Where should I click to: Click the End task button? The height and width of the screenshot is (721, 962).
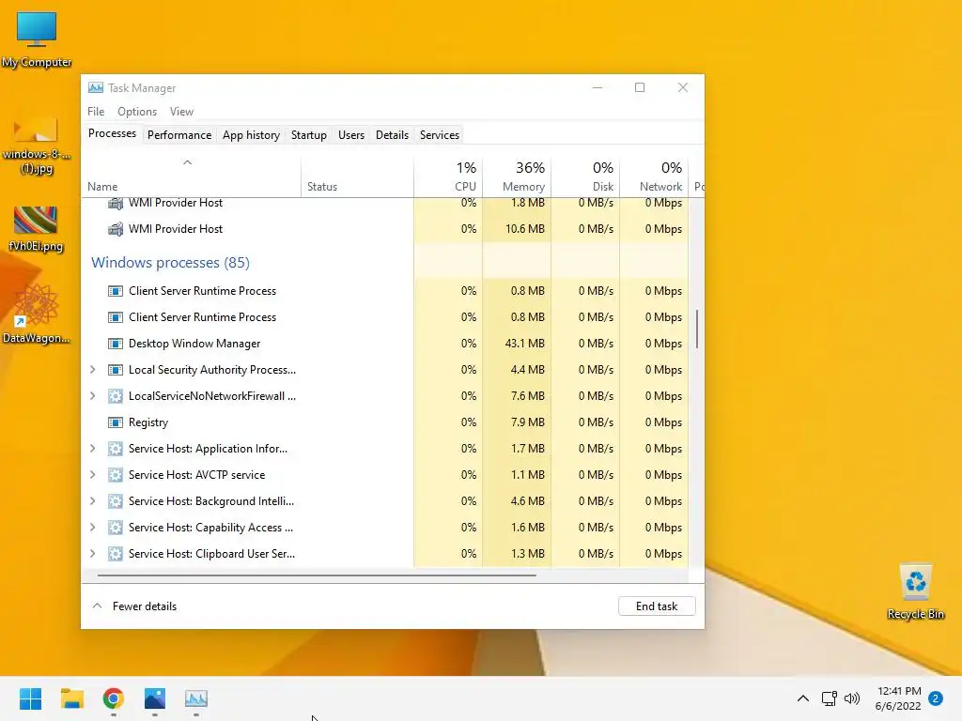click(657, 606)
